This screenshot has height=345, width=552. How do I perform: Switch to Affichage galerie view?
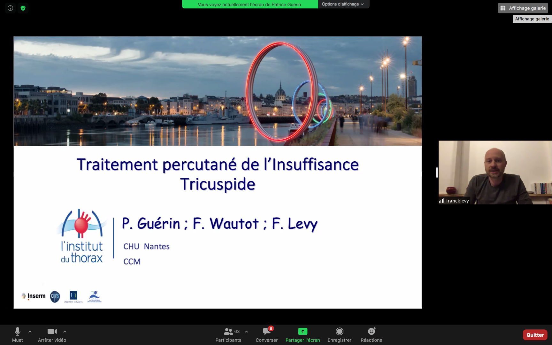pyautogui.click(x=523, y=8)
